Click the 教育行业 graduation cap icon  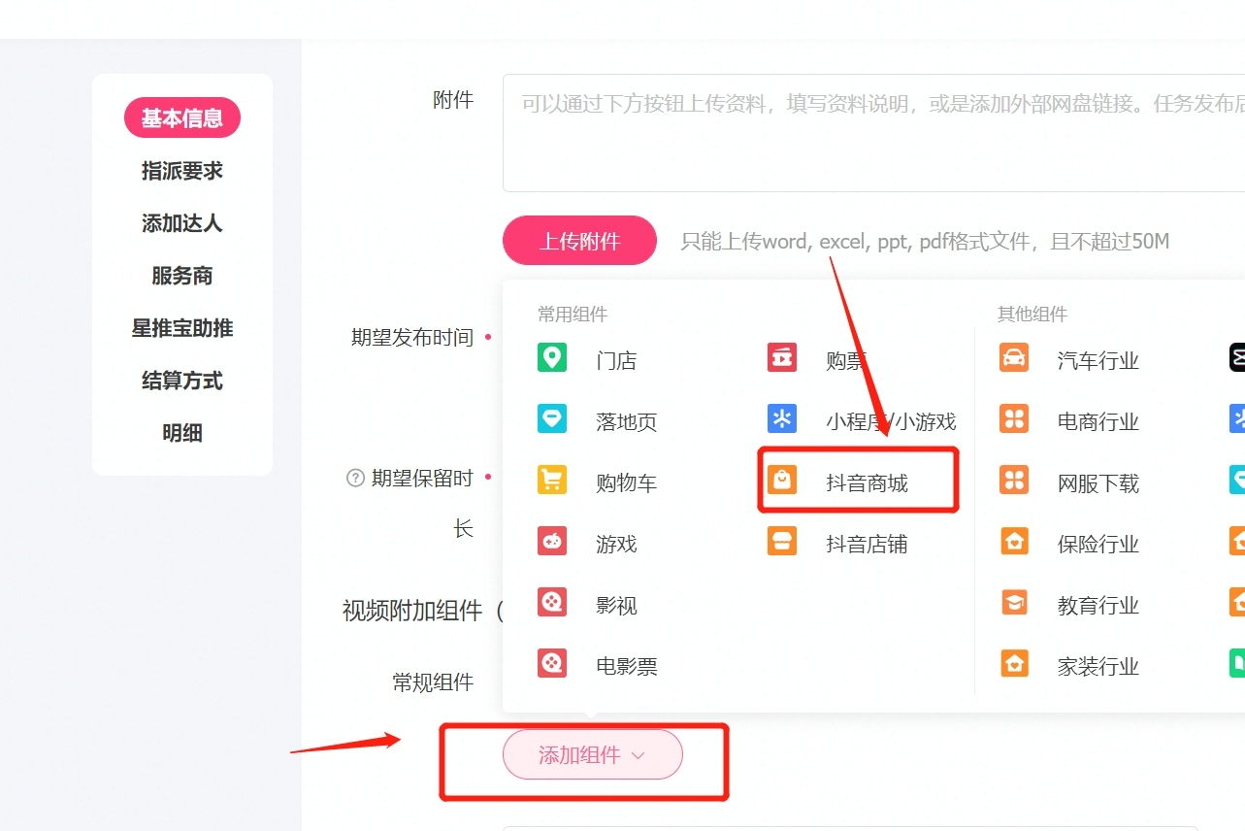pos(1014,603)
